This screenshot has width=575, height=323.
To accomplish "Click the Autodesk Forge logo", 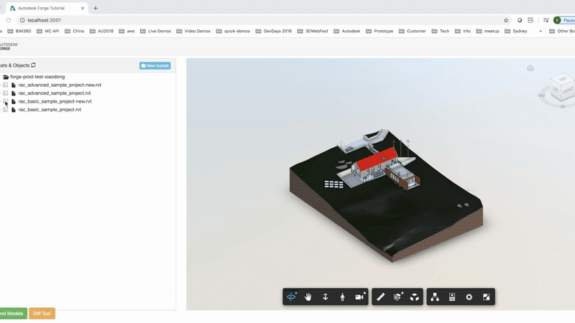I will (8, 47).
